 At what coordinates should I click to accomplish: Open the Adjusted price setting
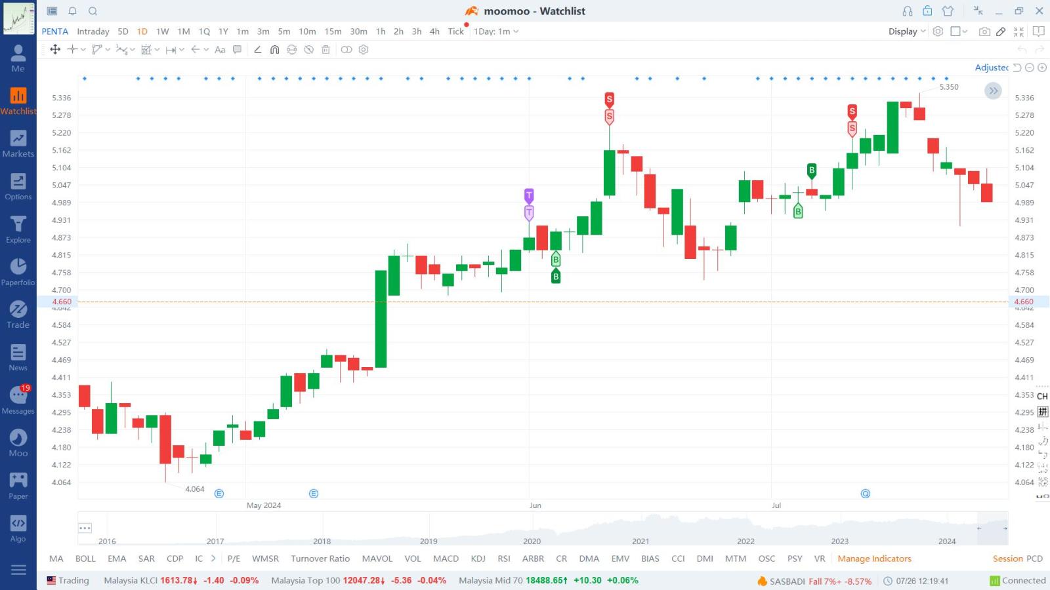tap(992, 68)
